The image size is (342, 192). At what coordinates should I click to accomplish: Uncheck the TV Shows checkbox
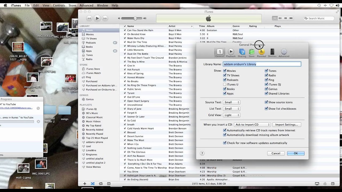coord(225,75)
